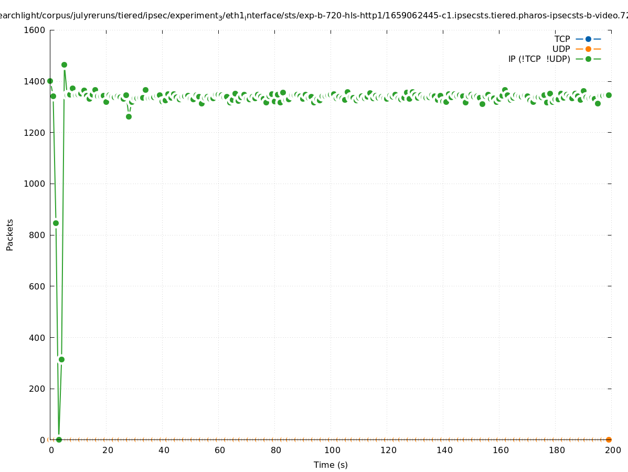Click the file path title text
This screenshot has height=472, width=628.
(x=314, y=16)
